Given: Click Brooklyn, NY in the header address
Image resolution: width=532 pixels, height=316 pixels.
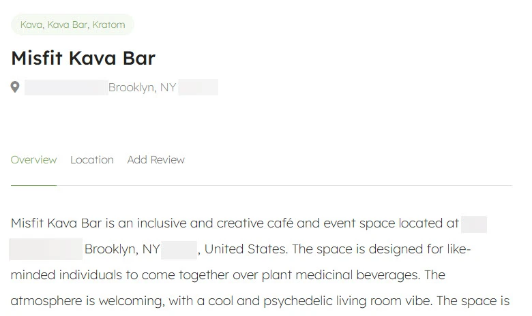Looking at the screenshot, I should pyautogui.click(x=142, y=87).
